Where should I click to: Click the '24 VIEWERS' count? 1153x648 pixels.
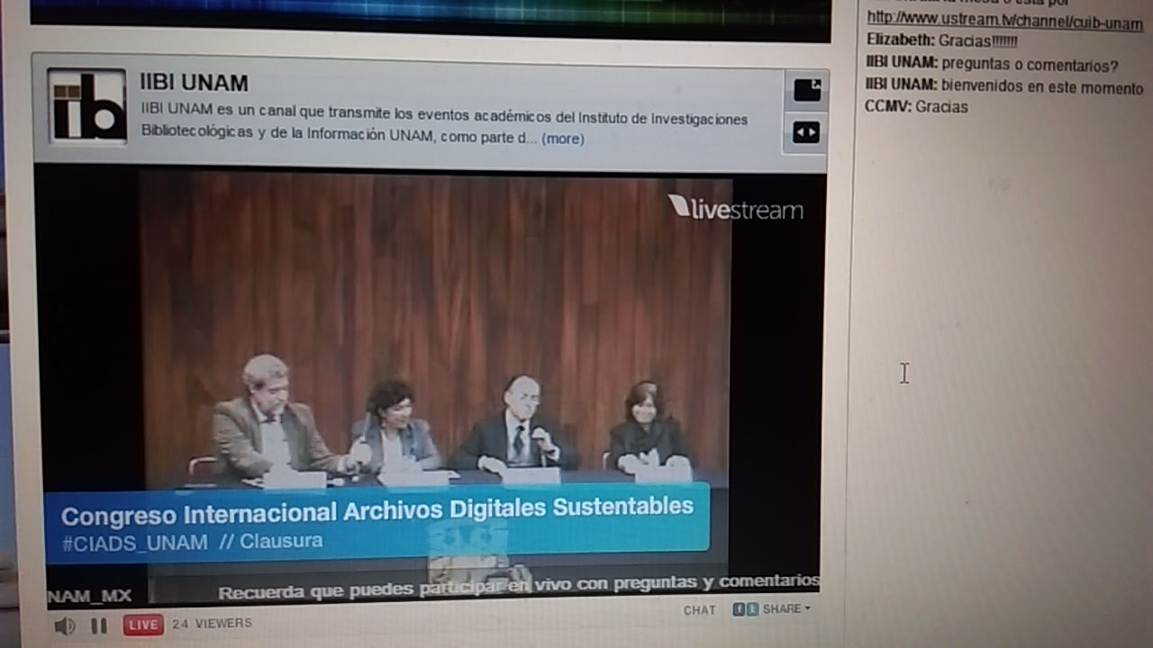(x=213, y=624)
